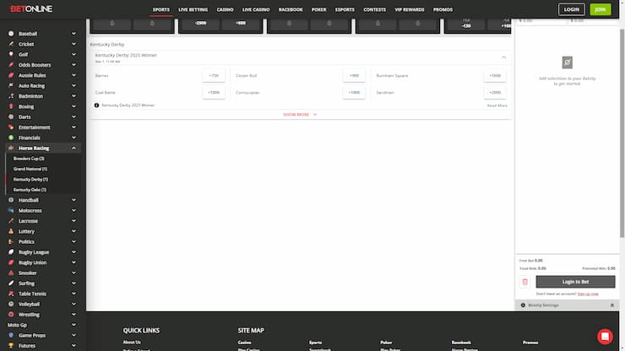This screenshot has height=351, width=625.
Task: Expand more runners with SHOW MORE
Action: 300,115
